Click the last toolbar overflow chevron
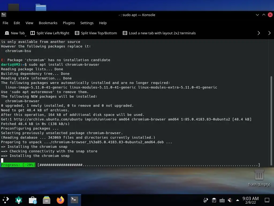Viewport: 274px width, 206px height. [269, 33]
